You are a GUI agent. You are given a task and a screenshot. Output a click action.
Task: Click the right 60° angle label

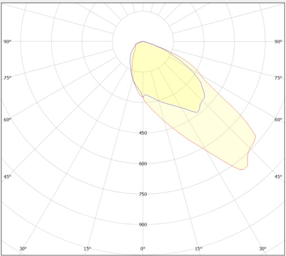coord(278,120)
